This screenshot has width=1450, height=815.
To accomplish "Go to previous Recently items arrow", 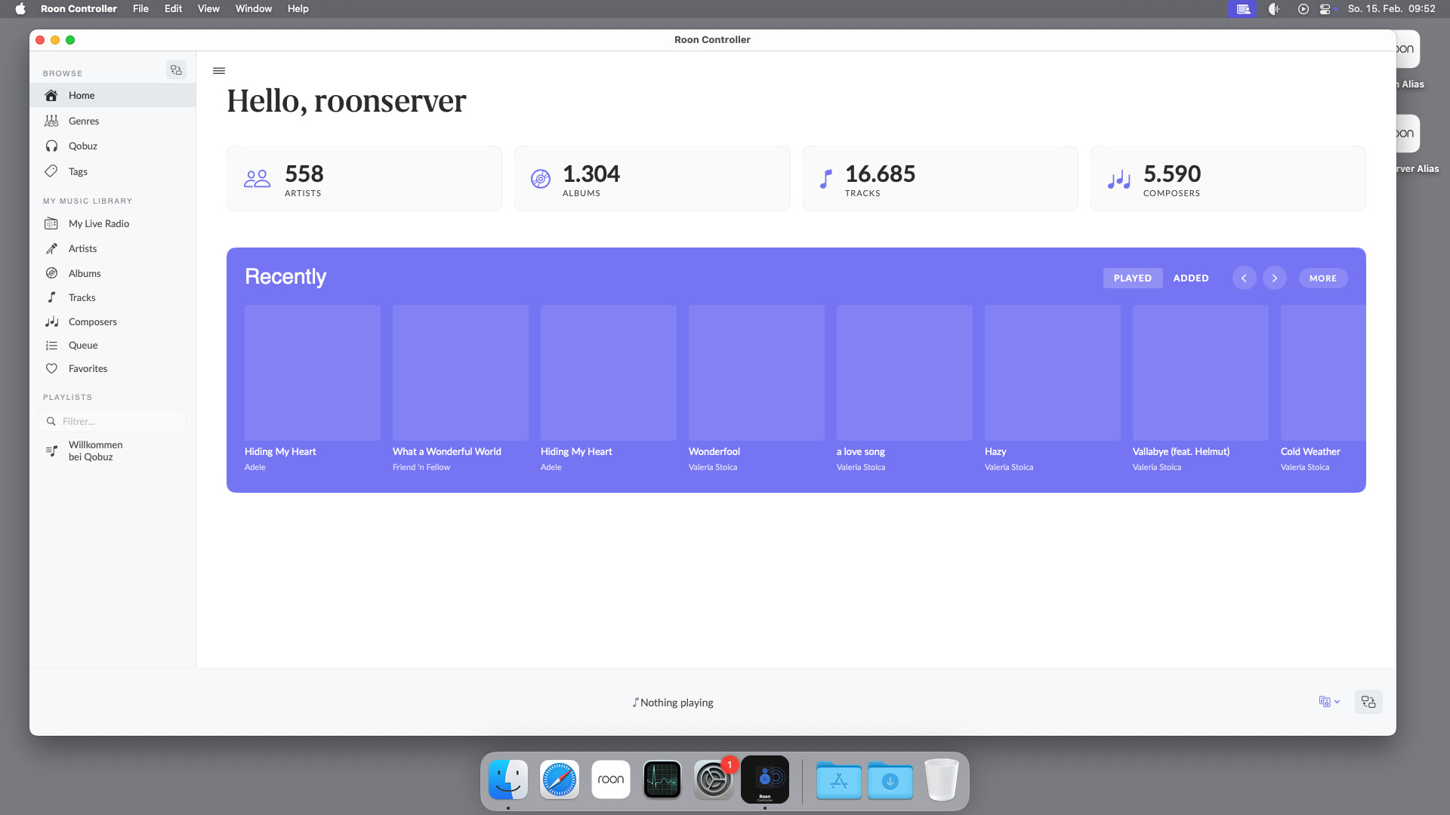I will 1244,278.
